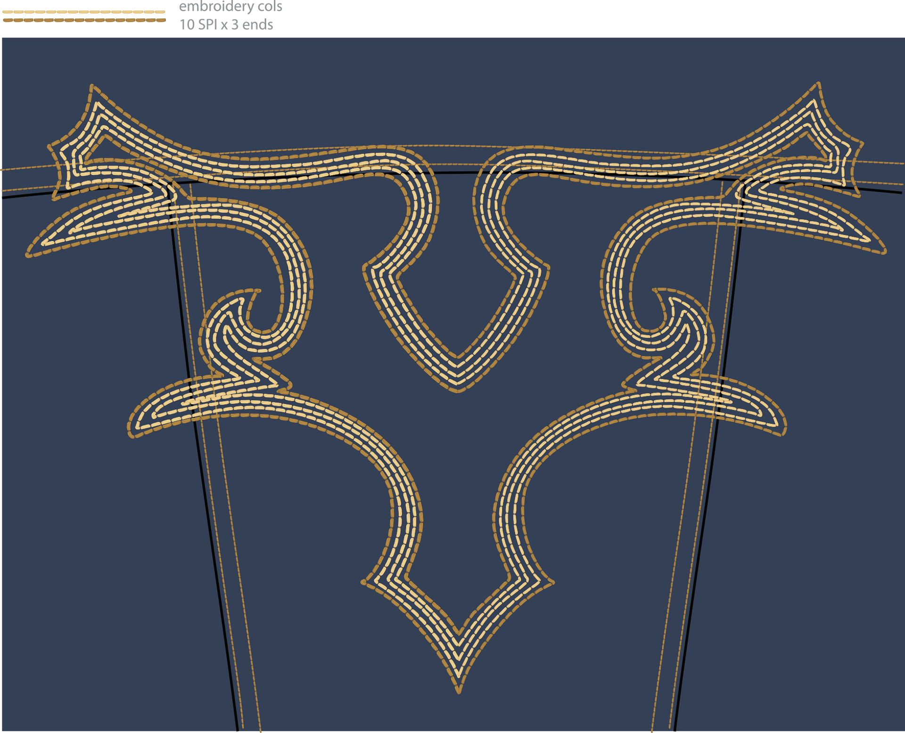The image size is (905, 733).
Task: Click the top-left arrow motif's pointed tip
Action: 92,87
